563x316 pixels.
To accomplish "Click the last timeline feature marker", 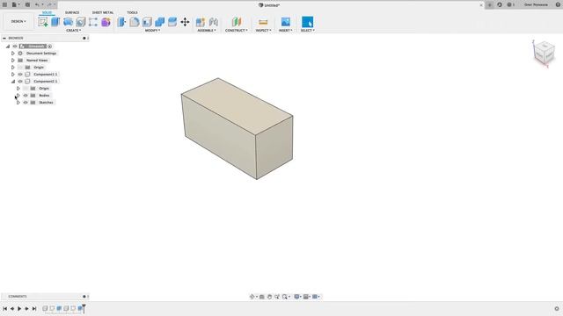I will 80,308.
